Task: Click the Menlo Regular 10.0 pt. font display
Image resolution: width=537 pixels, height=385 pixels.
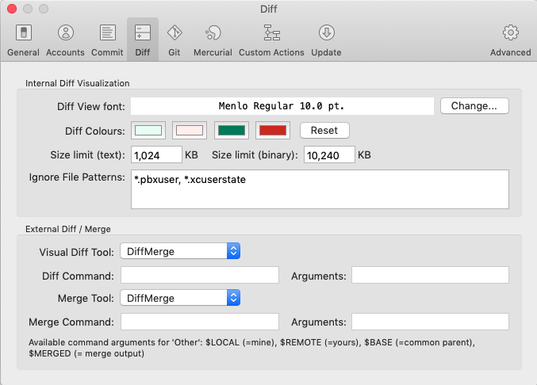Action: (x=282, y=106)
